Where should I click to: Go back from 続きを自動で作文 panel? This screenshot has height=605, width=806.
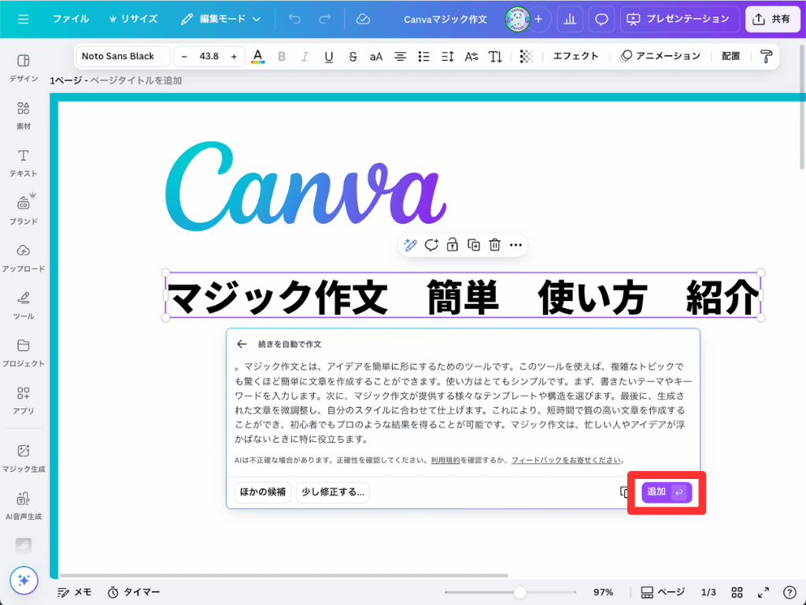tap(242, 344)
